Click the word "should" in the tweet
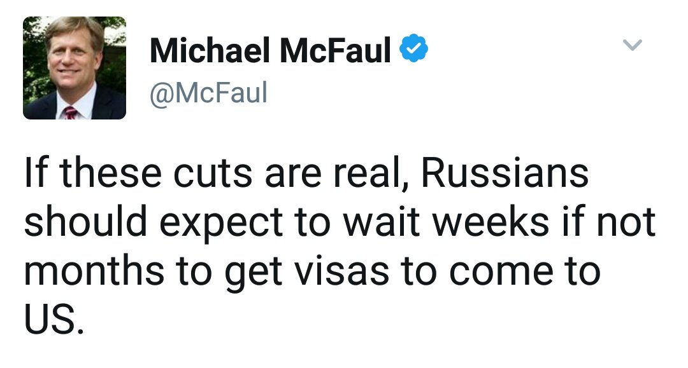The image size is (688, 368). click(x=85, y=221)
